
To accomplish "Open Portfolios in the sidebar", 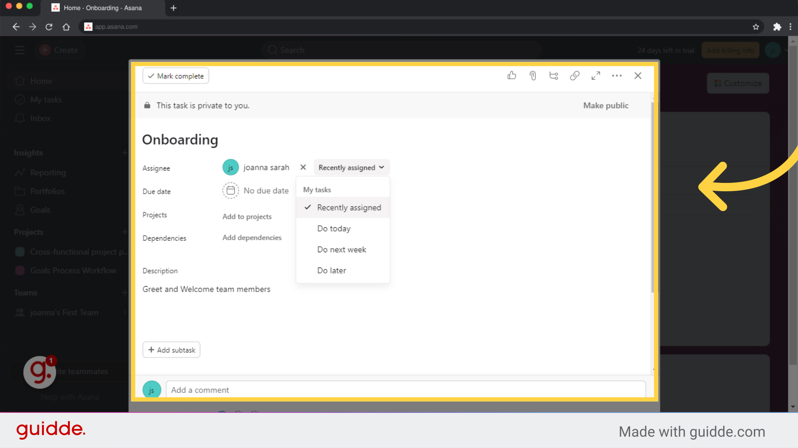I will (x=46, y=191).
